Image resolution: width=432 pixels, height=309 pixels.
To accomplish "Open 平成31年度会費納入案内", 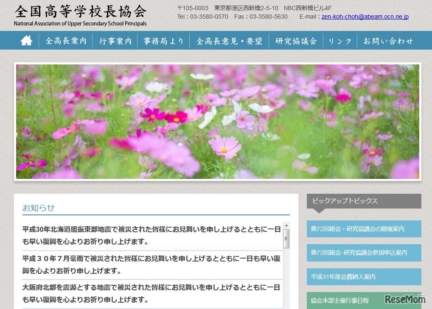I will tap(363, 277).
